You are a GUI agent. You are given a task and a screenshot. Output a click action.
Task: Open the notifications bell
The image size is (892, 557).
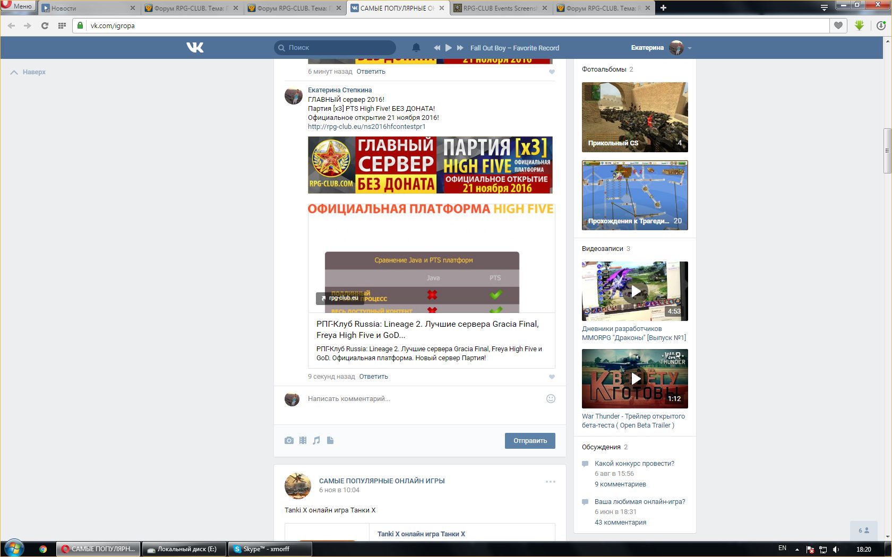(x=416, y=48)
